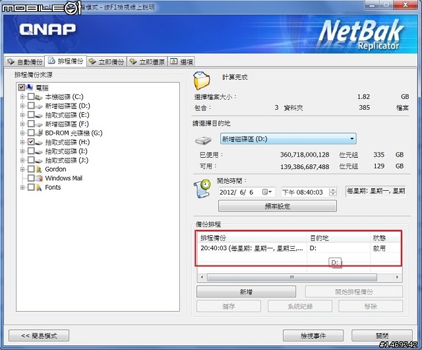Expand the 抽取式磁碟 (J:) tree node
The width and height of the screenshot is (422, 350).
[x=22, y=160]
